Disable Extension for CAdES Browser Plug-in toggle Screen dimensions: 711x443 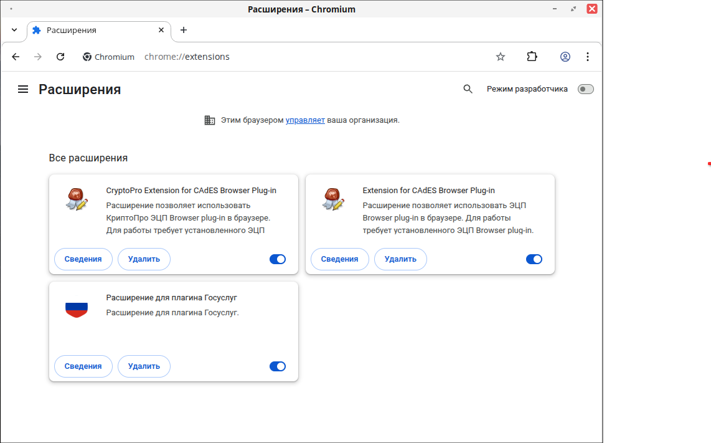pyautogui.click(x=534, y=259)
